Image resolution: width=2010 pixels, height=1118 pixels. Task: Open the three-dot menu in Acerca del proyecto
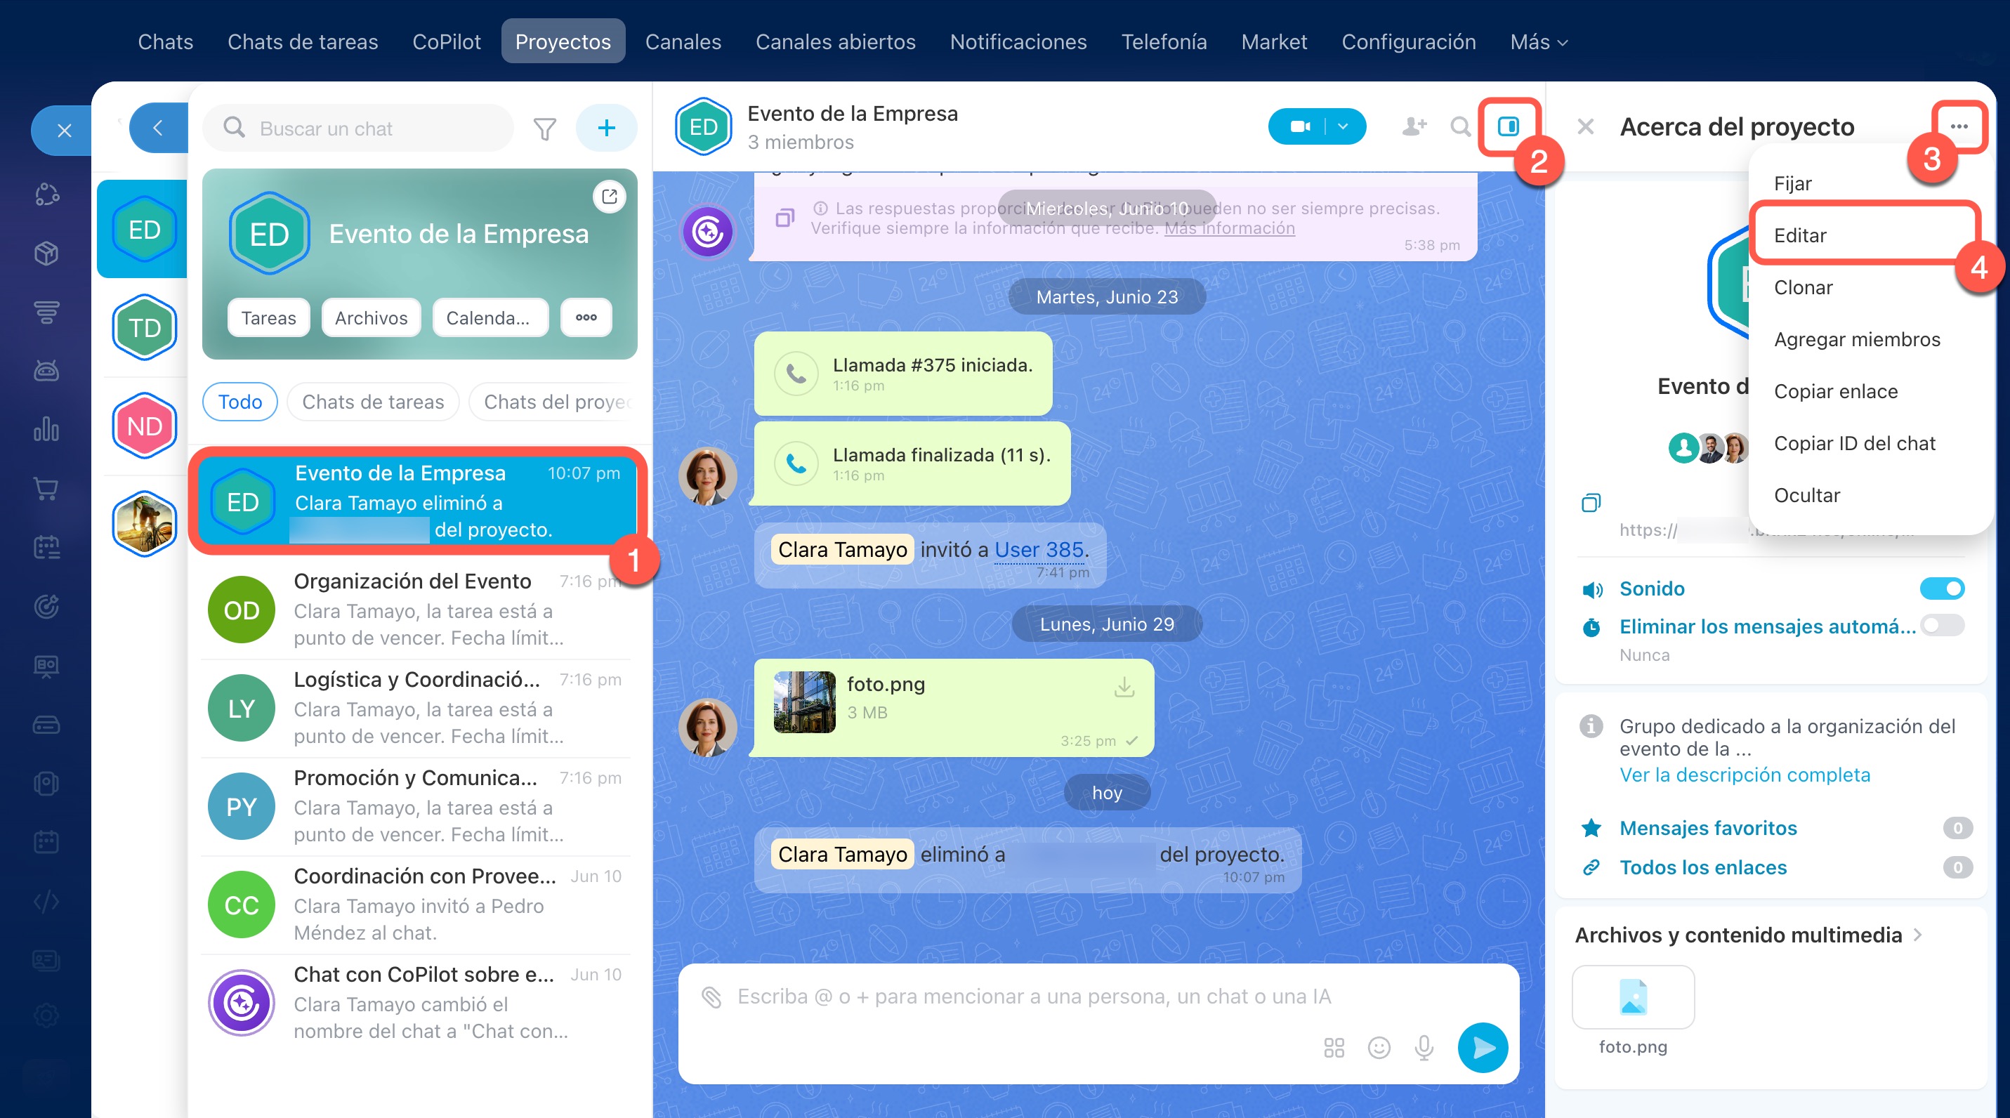tap(1959, 126)
